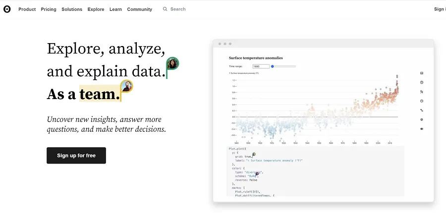
Task: Open the notebook settings gear icon
Action: point(421,119)
